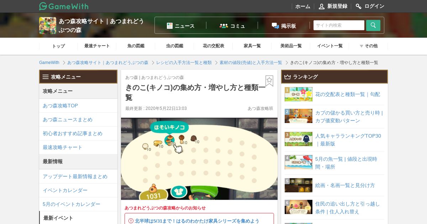Toggle the article bookmark star icon

[269, 81]
